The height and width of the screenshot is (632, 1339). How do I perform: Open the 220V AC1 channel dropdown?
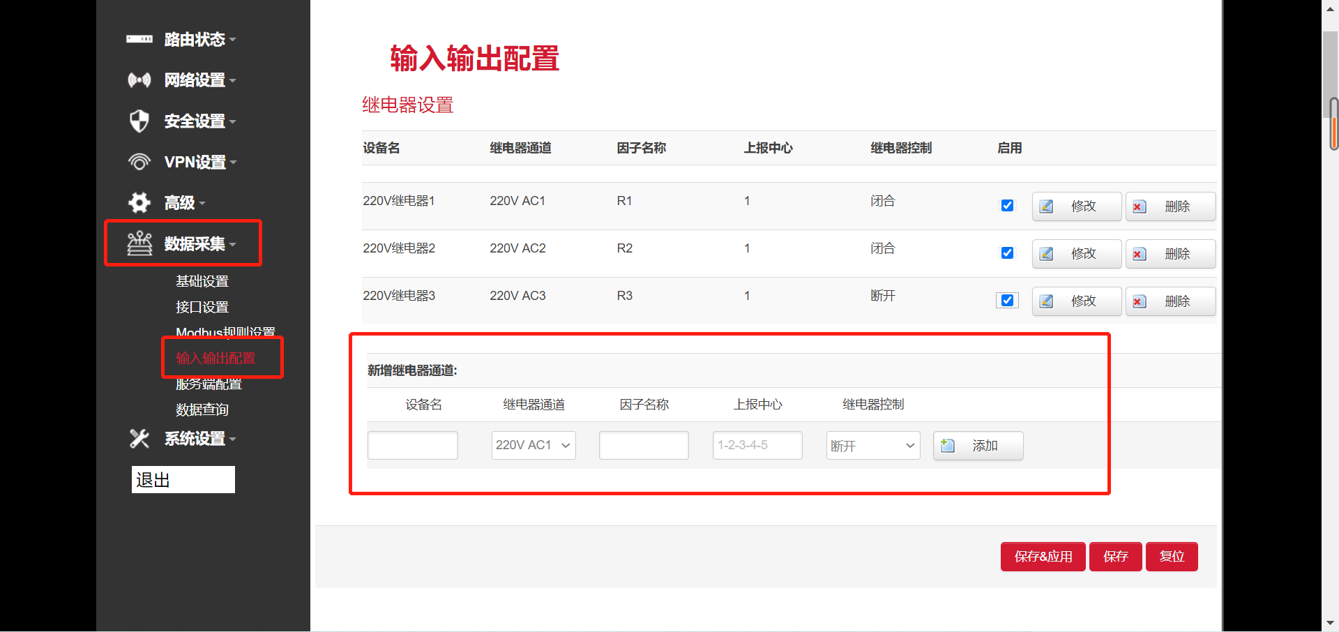pos(533,445)
